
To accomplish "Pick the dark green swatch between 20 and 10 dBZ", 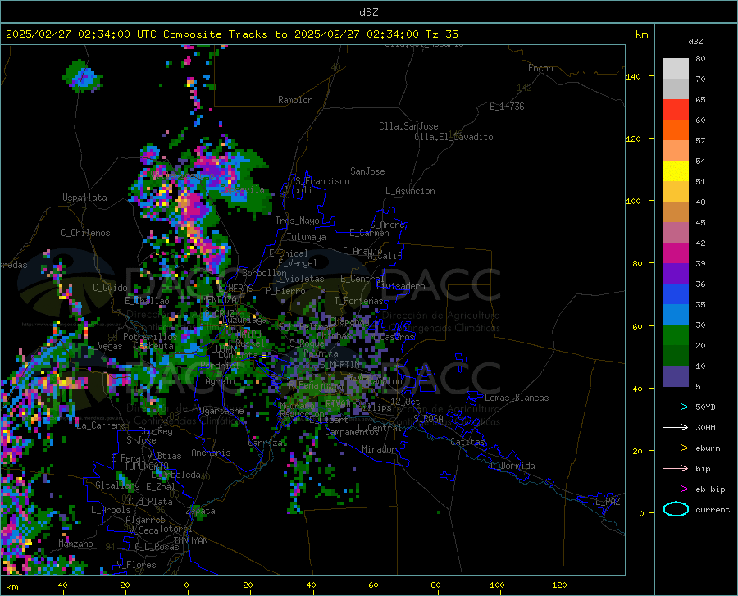I will (x=676, y=356).
